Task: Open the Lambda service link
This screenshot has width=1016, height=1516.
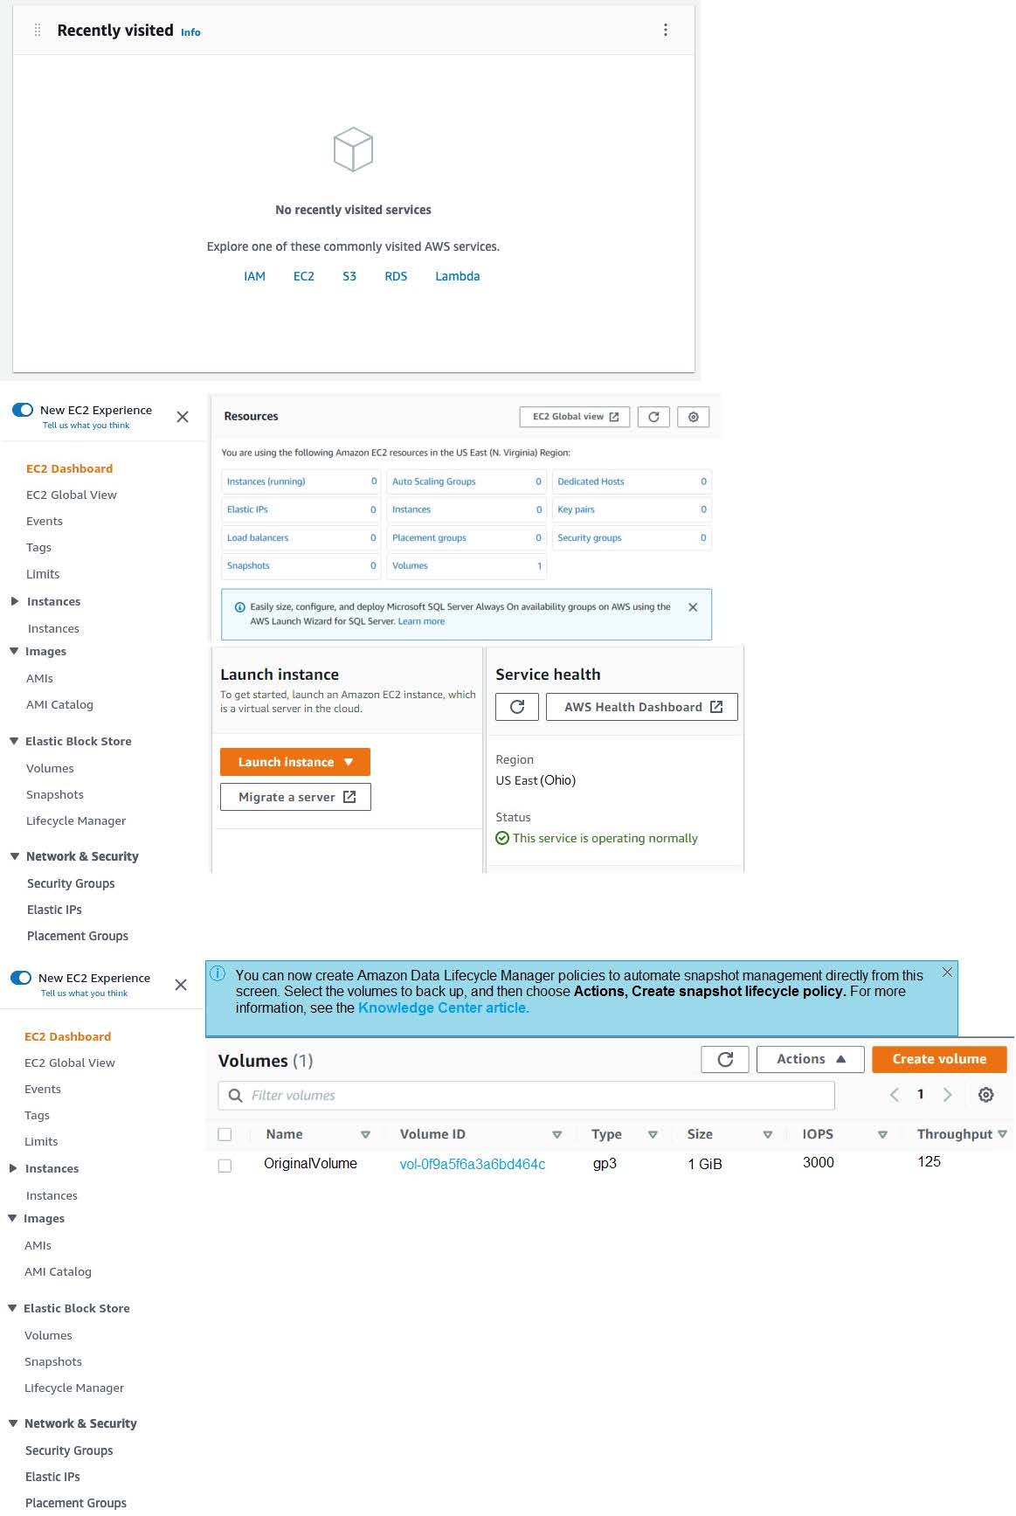Action: 458,276
